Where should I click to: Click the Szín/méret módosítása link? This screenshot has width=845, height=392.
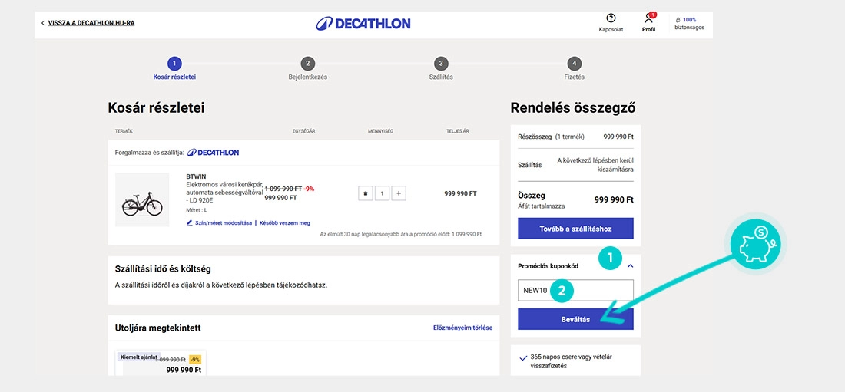[223, 223]
